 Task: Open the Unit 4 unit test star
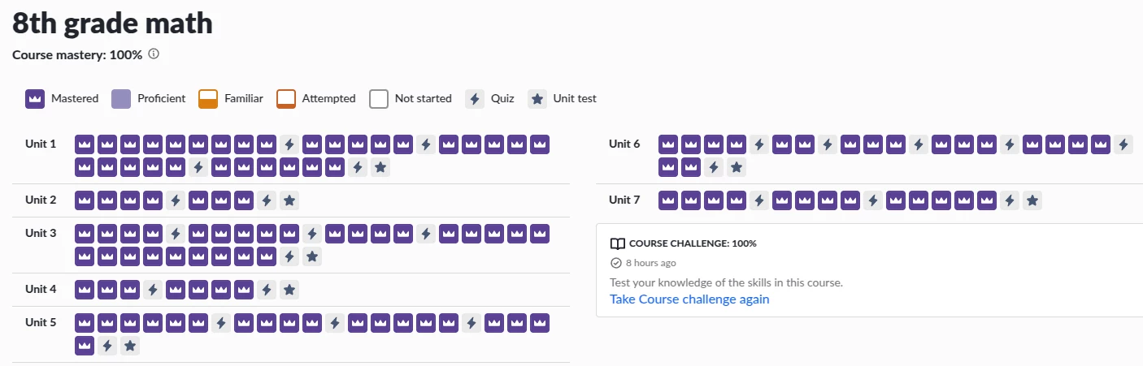pos(289,289)
